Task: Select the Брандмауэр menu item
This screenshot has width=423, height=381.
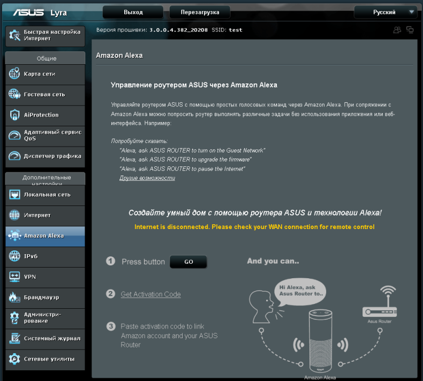Action: click(45, 298)
